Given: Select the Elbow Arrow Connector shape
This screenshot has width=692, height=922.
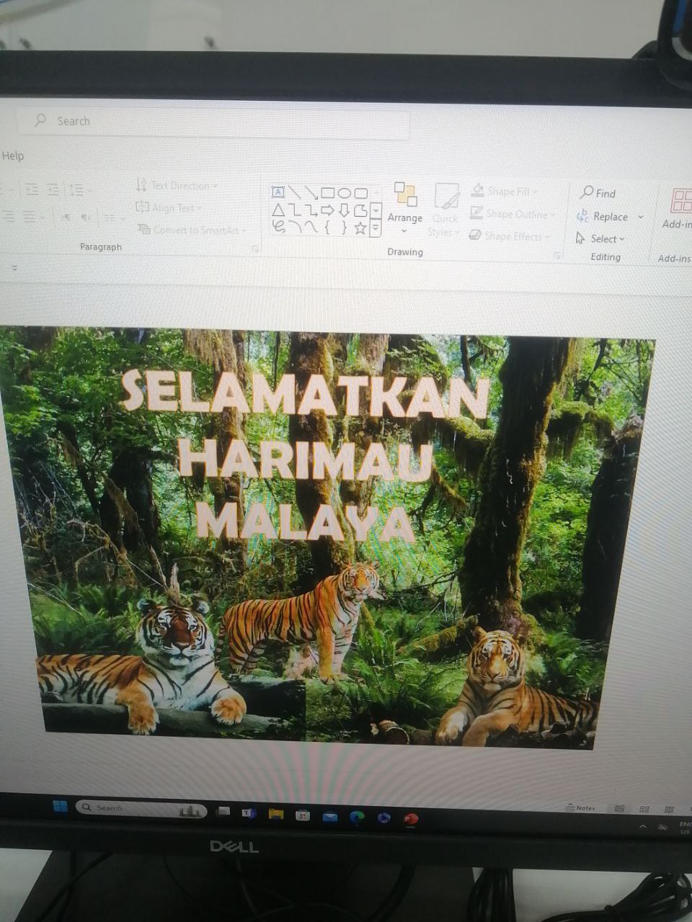Looking at the screenshot, I should coord(311,210).
